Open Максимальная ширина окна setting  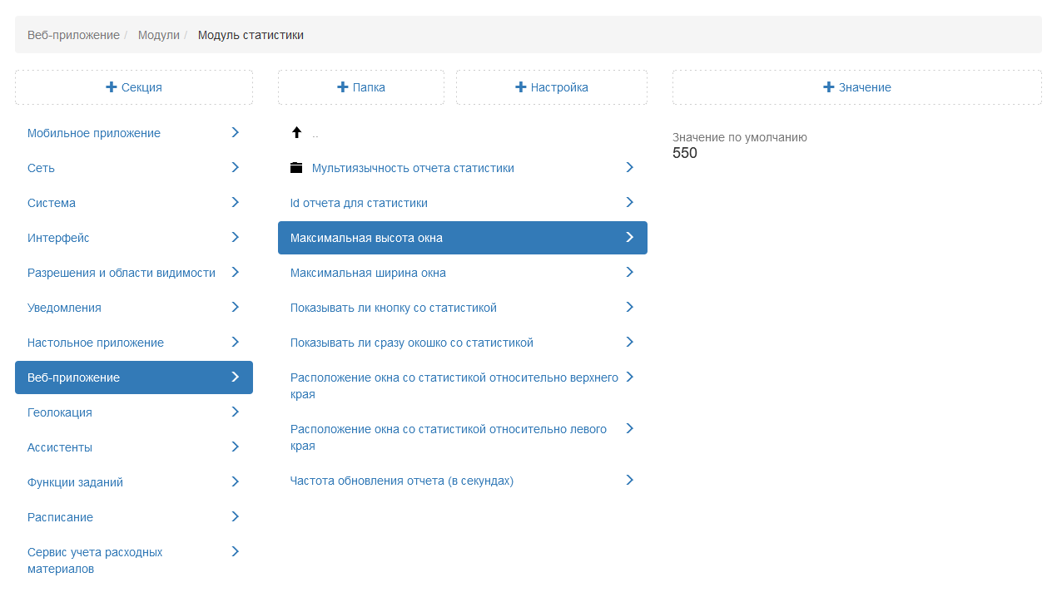tap(368, 273)
